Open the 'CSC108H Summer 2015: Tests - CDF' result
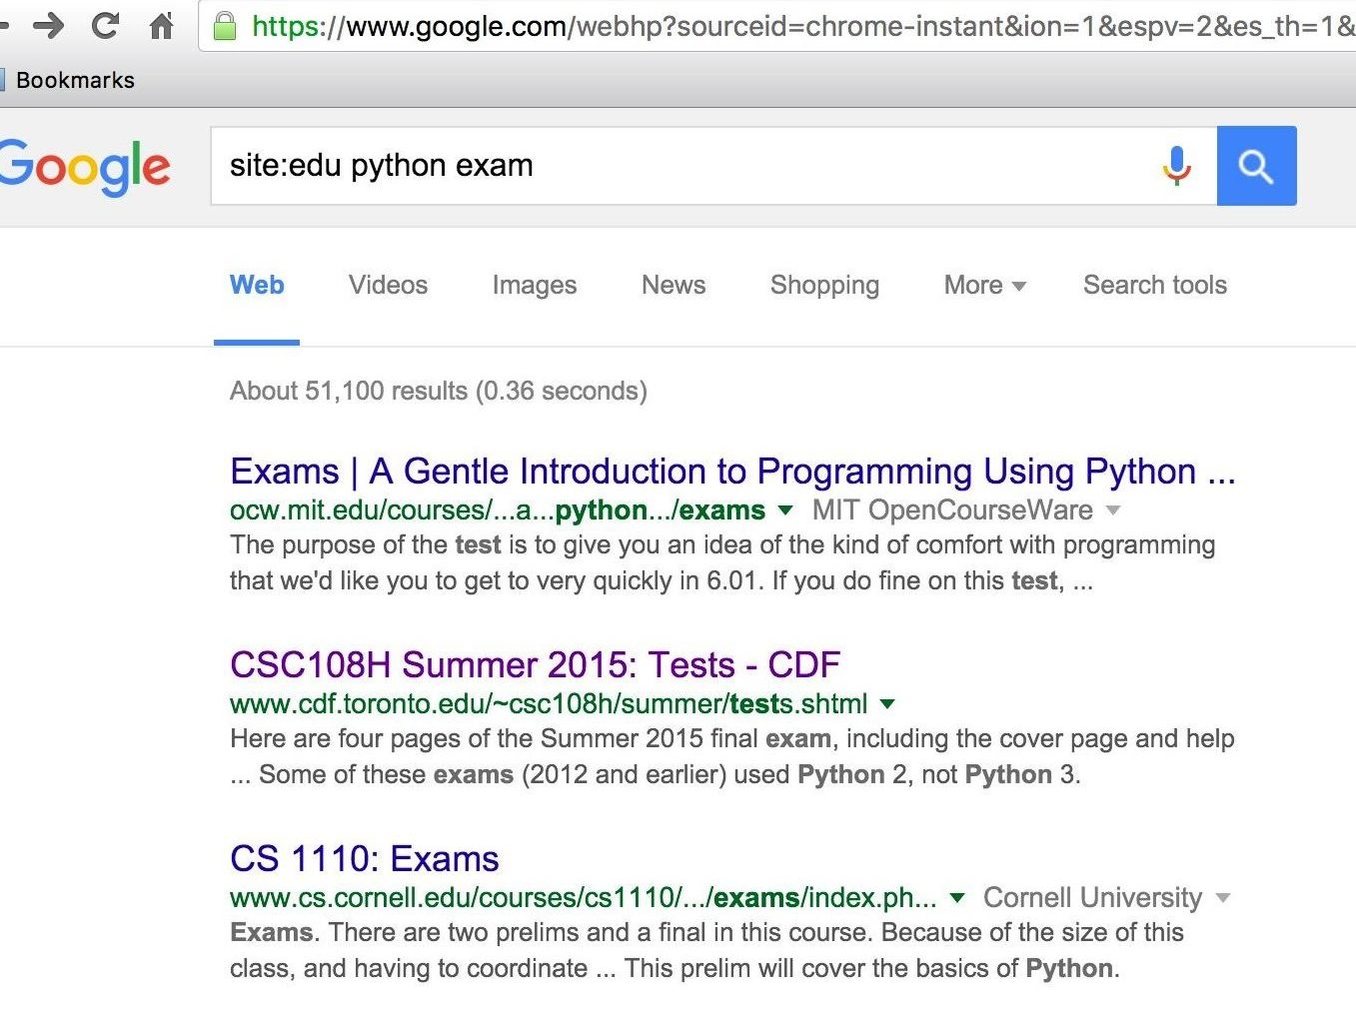 coord(535,664)
